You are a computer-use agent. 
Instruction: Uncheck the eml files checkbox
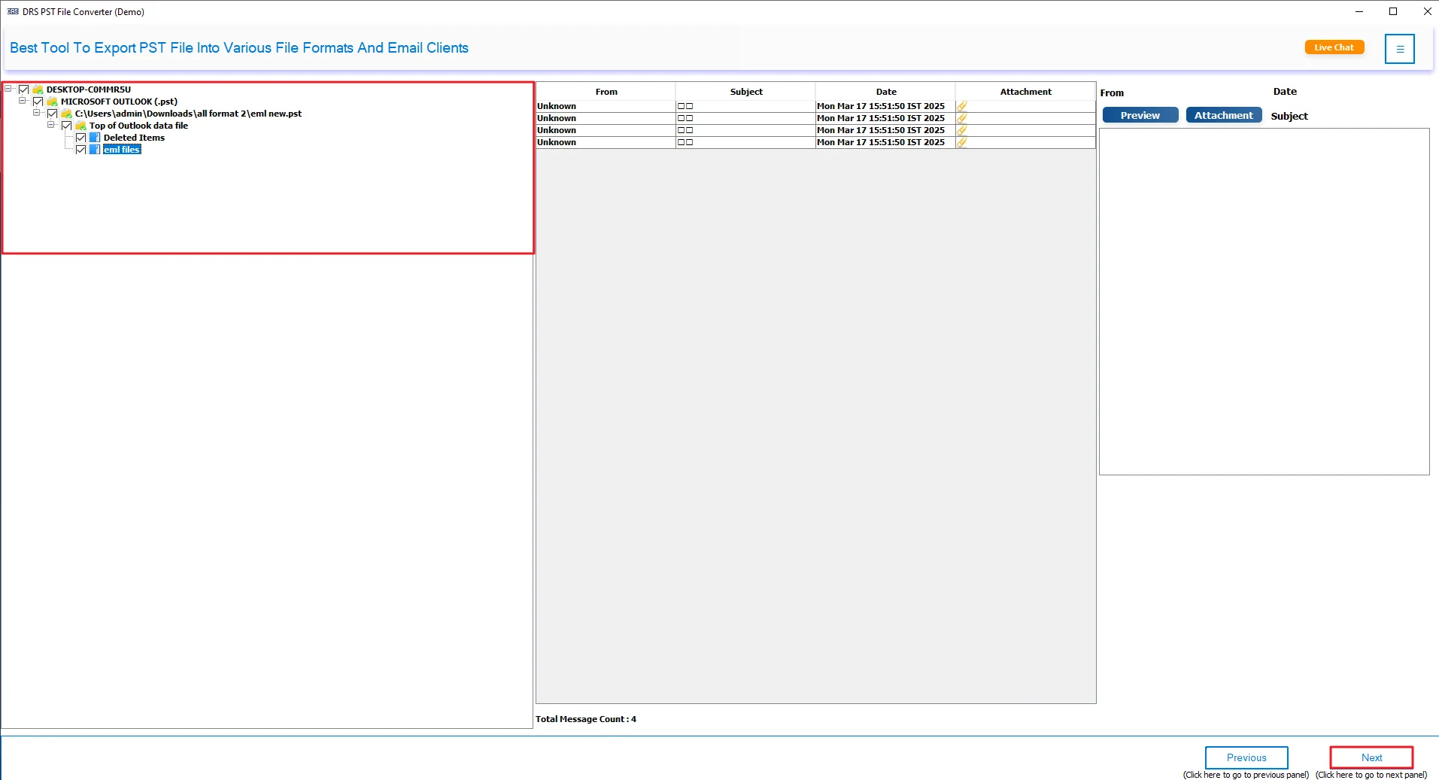pyautogui.click(x=80, y=150)
